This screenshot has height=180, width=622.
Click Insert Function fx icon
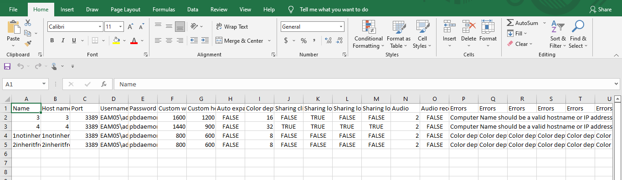pos(104,84)
